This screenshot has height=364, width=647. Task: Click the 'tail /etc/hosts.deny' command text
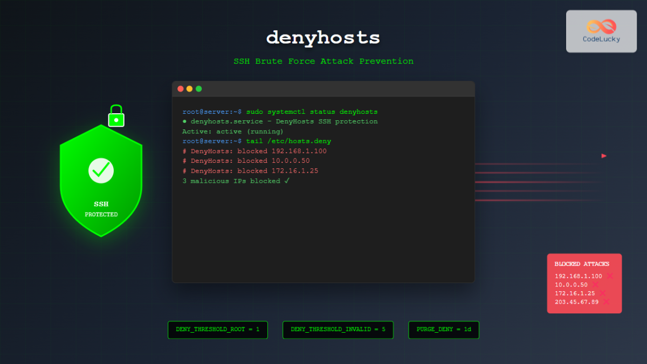[290, 141]
